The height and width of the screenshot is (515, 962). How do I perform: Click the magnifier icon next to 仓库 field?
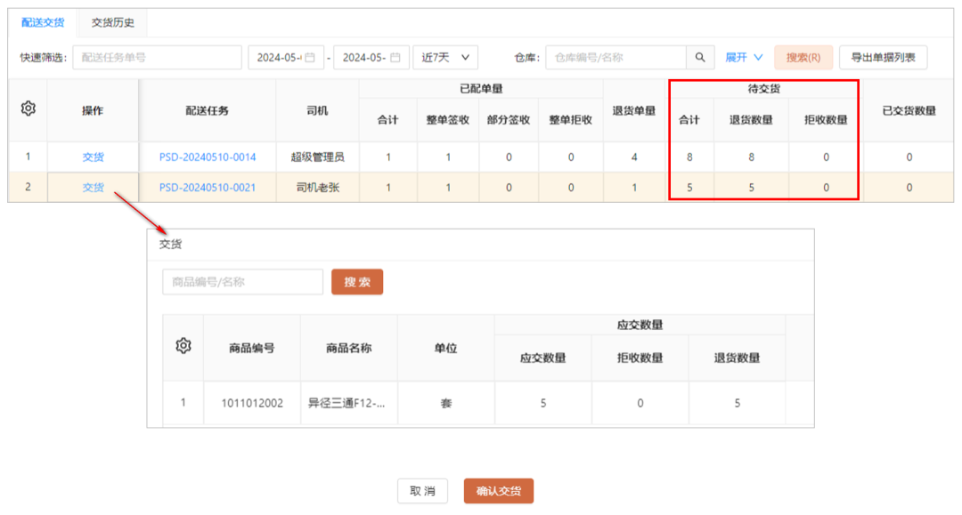click(700, 58)
